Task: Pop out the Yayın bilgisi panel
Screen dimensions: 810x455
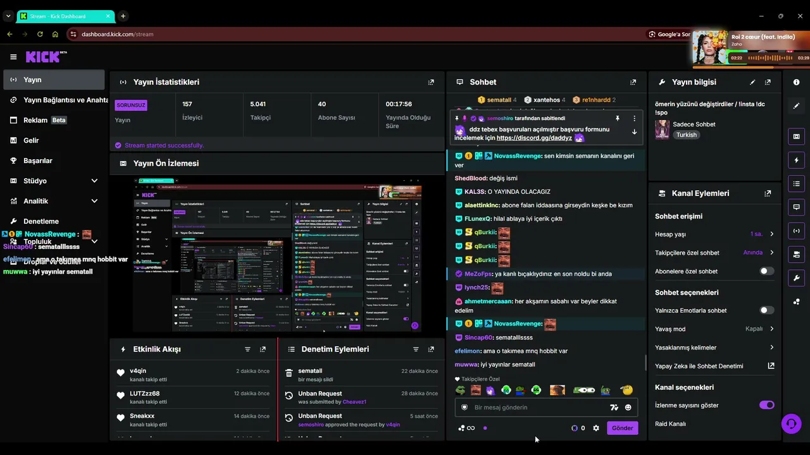Action: (768, 82)
